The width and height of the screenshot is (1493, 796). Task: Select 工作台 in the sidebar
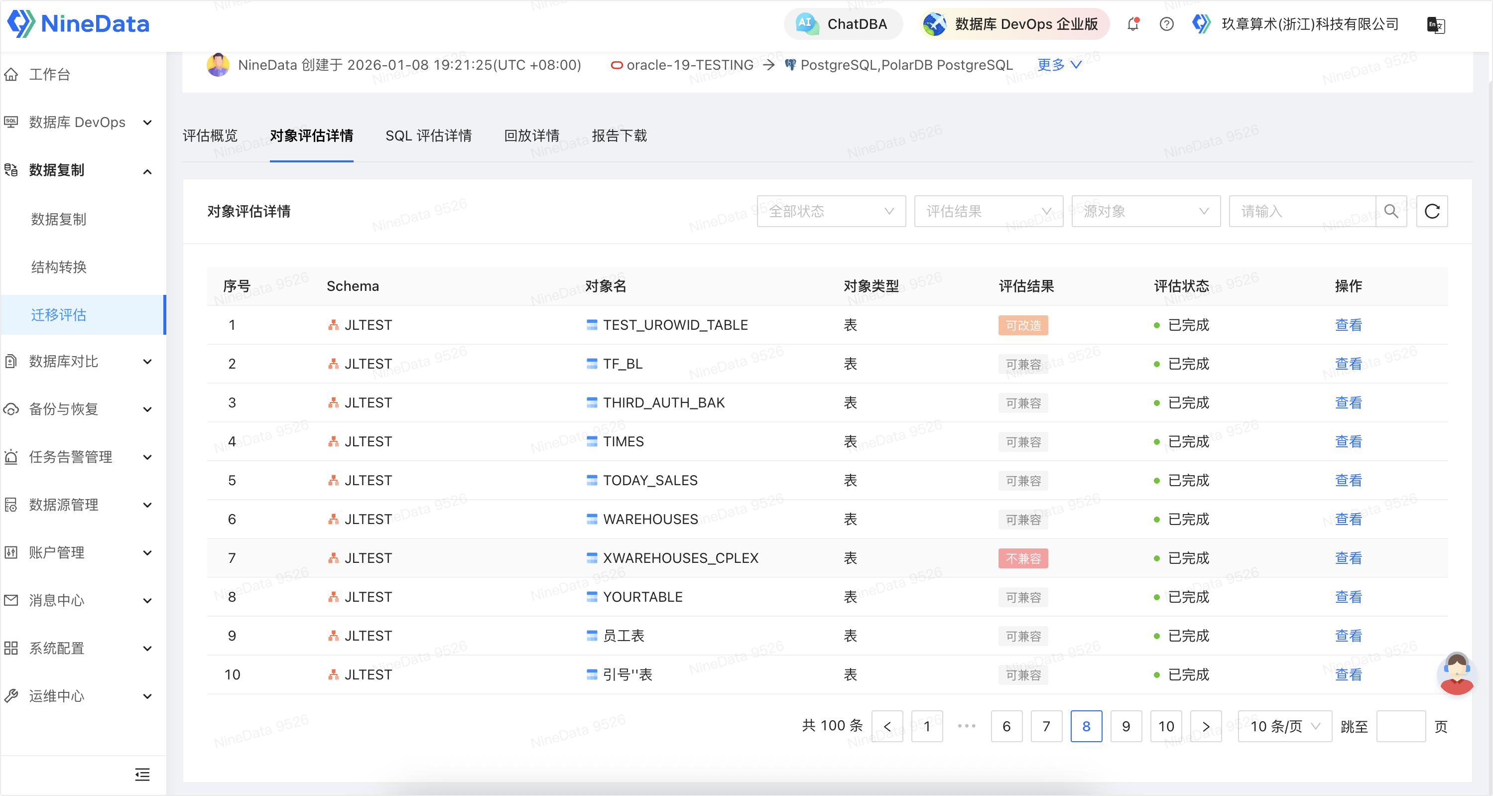coord(49,74)
